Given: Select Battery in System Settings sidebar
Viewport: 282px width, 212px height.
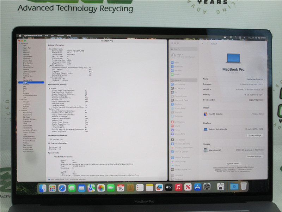Looking at the screenshot, I should pyautogui.click(x=184, y=75).
